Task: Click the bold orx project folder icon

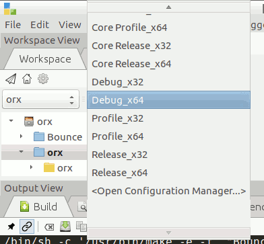Action: point(39,152)
